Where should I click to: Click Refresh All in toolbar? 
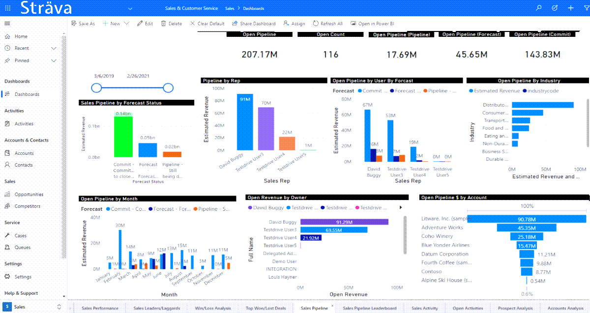327,24
